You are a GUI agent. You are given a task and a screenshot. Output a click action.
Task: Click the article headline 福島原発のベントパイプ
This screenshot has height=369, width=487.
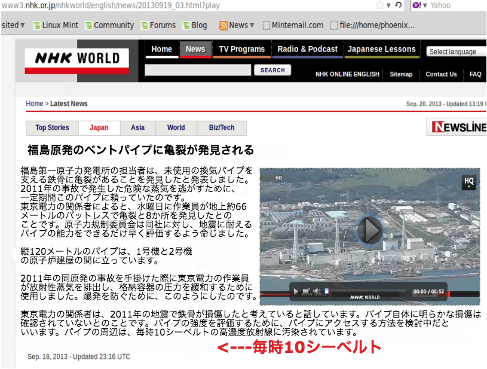tap(140, 150)
